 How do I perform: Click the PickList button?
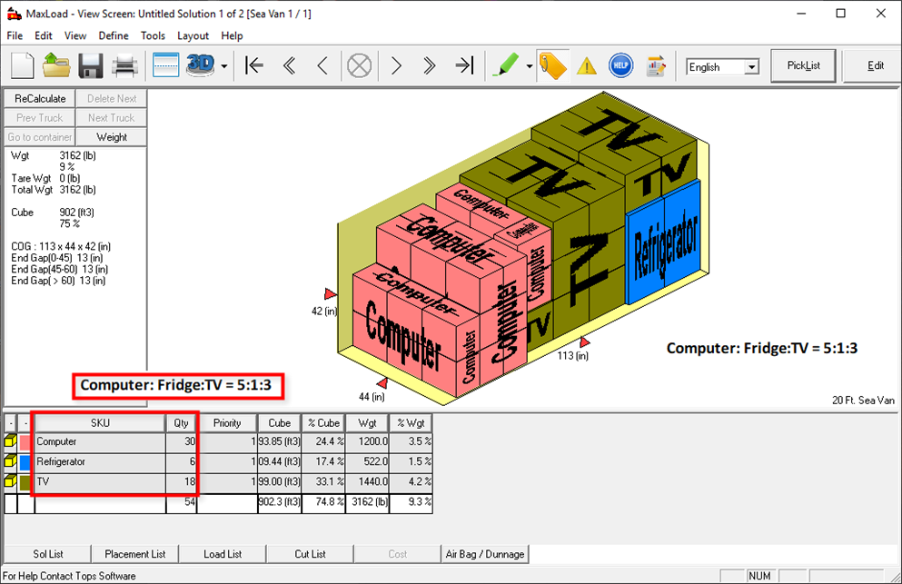pos(803,66)
